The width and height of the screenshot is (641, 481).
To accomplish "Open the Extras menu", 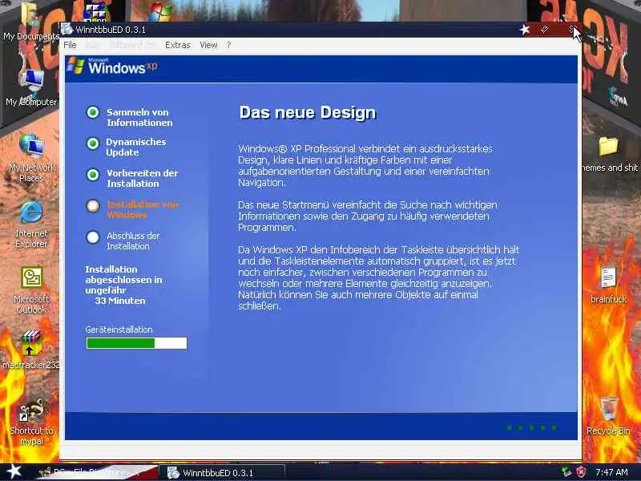I will click(x=177, y=45).
